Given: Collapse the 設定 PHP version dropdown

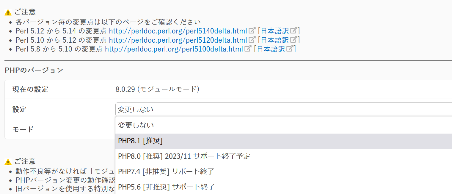Looking at the screenshot, I should tap(284, 110).
